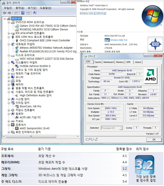Viewport: 164px width, 186px height.
Task: Select Optiarc DVD RW AD-7560S device
Action: click(x=48, y=26)
